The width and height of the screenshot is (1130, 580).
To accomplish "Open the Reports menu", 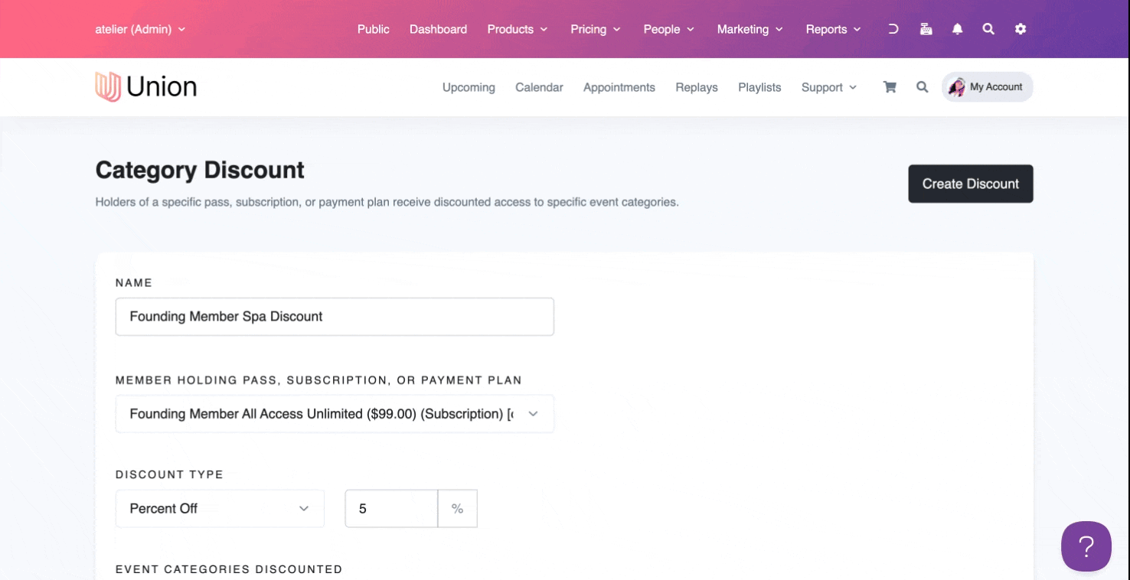I will tap(833, 29).
